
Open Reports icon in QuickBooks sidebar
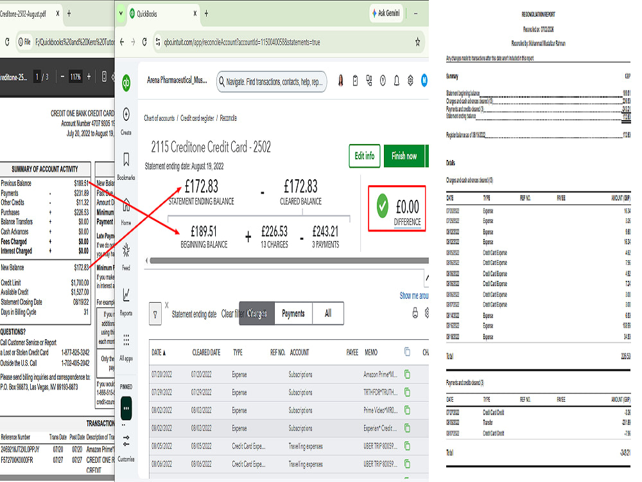126,294
